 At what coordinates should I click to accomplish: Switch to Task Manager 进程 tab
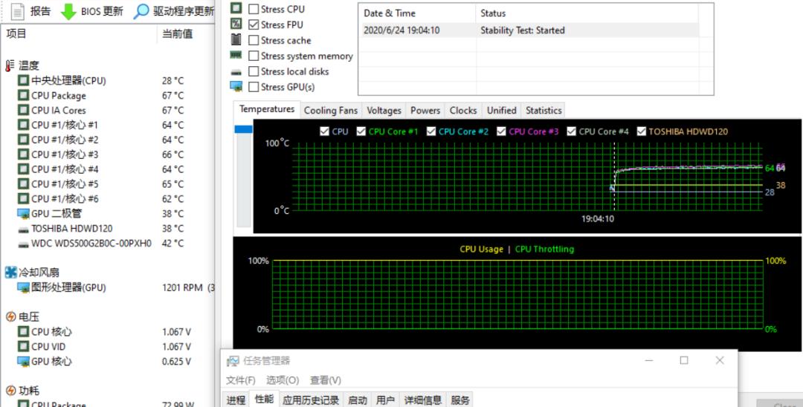tap(236, 400)
